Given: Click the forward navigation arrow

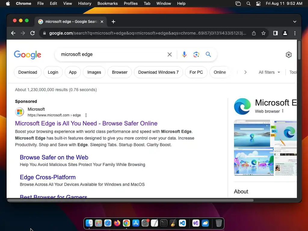Looking at the screenshot, I should 23,33.
